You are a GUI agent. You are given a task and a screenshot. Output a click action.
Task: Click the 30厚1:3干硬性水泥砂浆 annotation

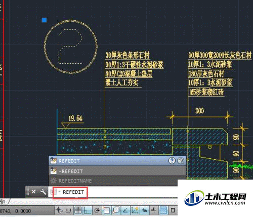(x=135, y=65)
